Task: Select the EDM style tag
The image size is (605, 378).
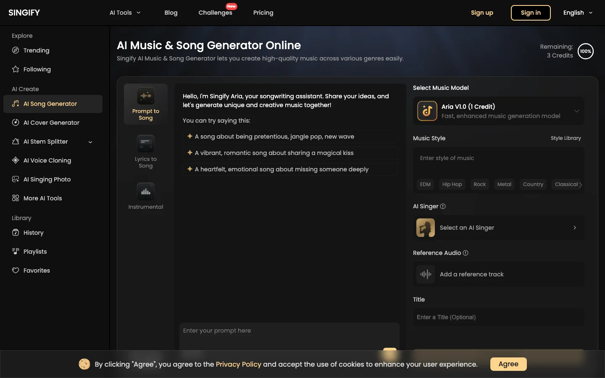Action: pos(425,184)
